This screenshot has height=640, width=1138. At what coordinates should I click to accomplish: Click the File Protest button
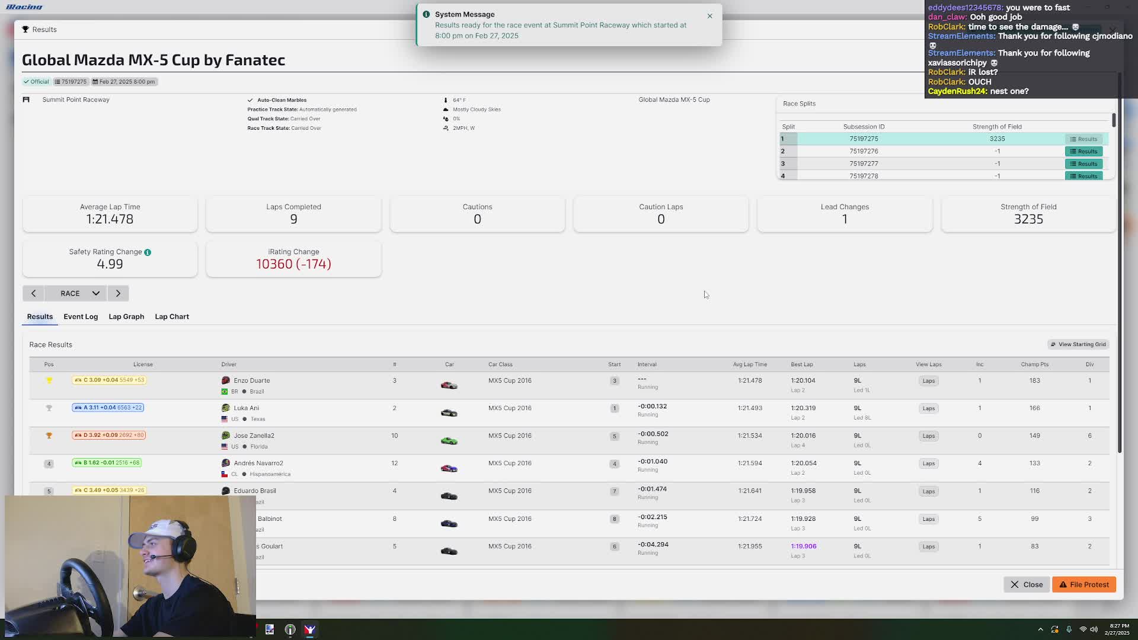[1084, 584]
